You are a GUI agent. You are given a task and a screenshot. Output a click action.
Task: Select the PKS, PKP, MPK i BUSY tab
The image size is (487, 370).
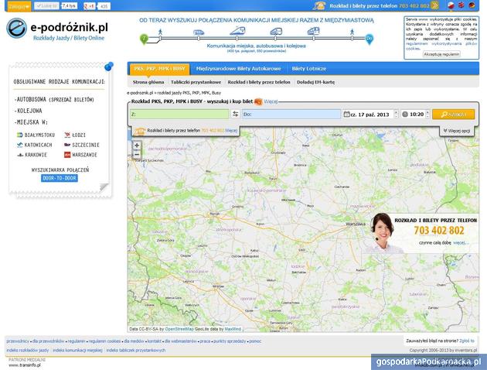point(159,69)
